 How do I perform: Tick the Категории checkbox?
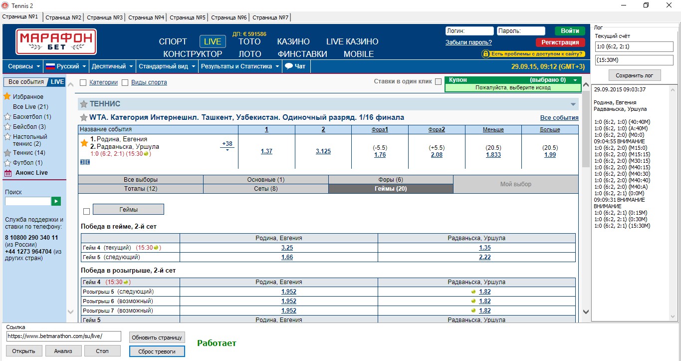pyautogui.click(x=83, y=82)
